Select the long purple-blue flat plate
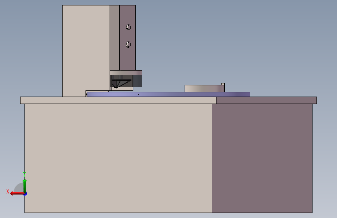Viewport: 337px width, 218px height. coord(168,94)
